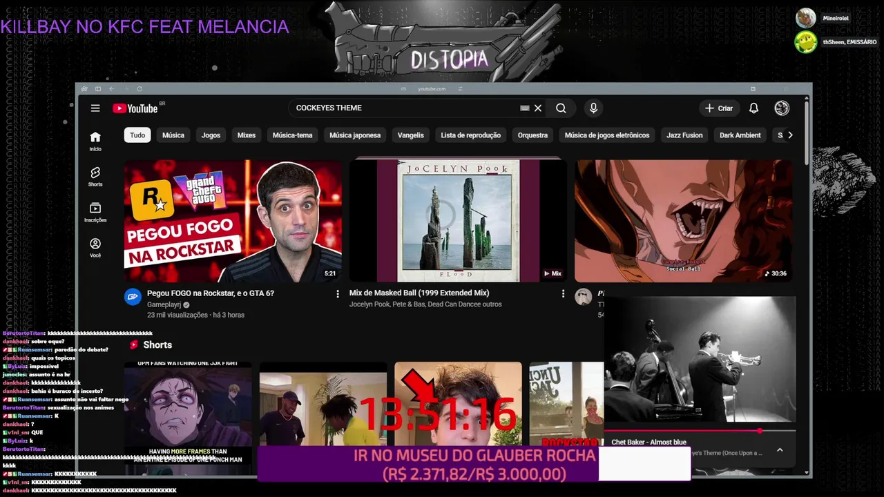The image size is (884, 497).
Task: Select the Tudo filter chip
Action: point(137,135)
